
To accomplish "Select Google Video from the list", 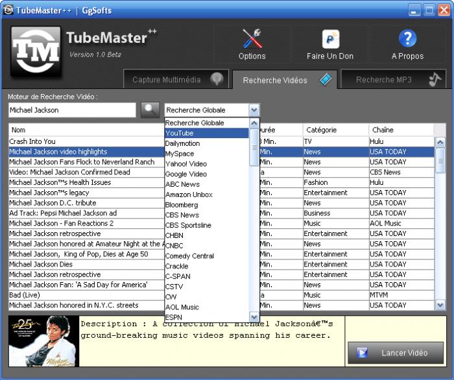I will tap(207, 174).
